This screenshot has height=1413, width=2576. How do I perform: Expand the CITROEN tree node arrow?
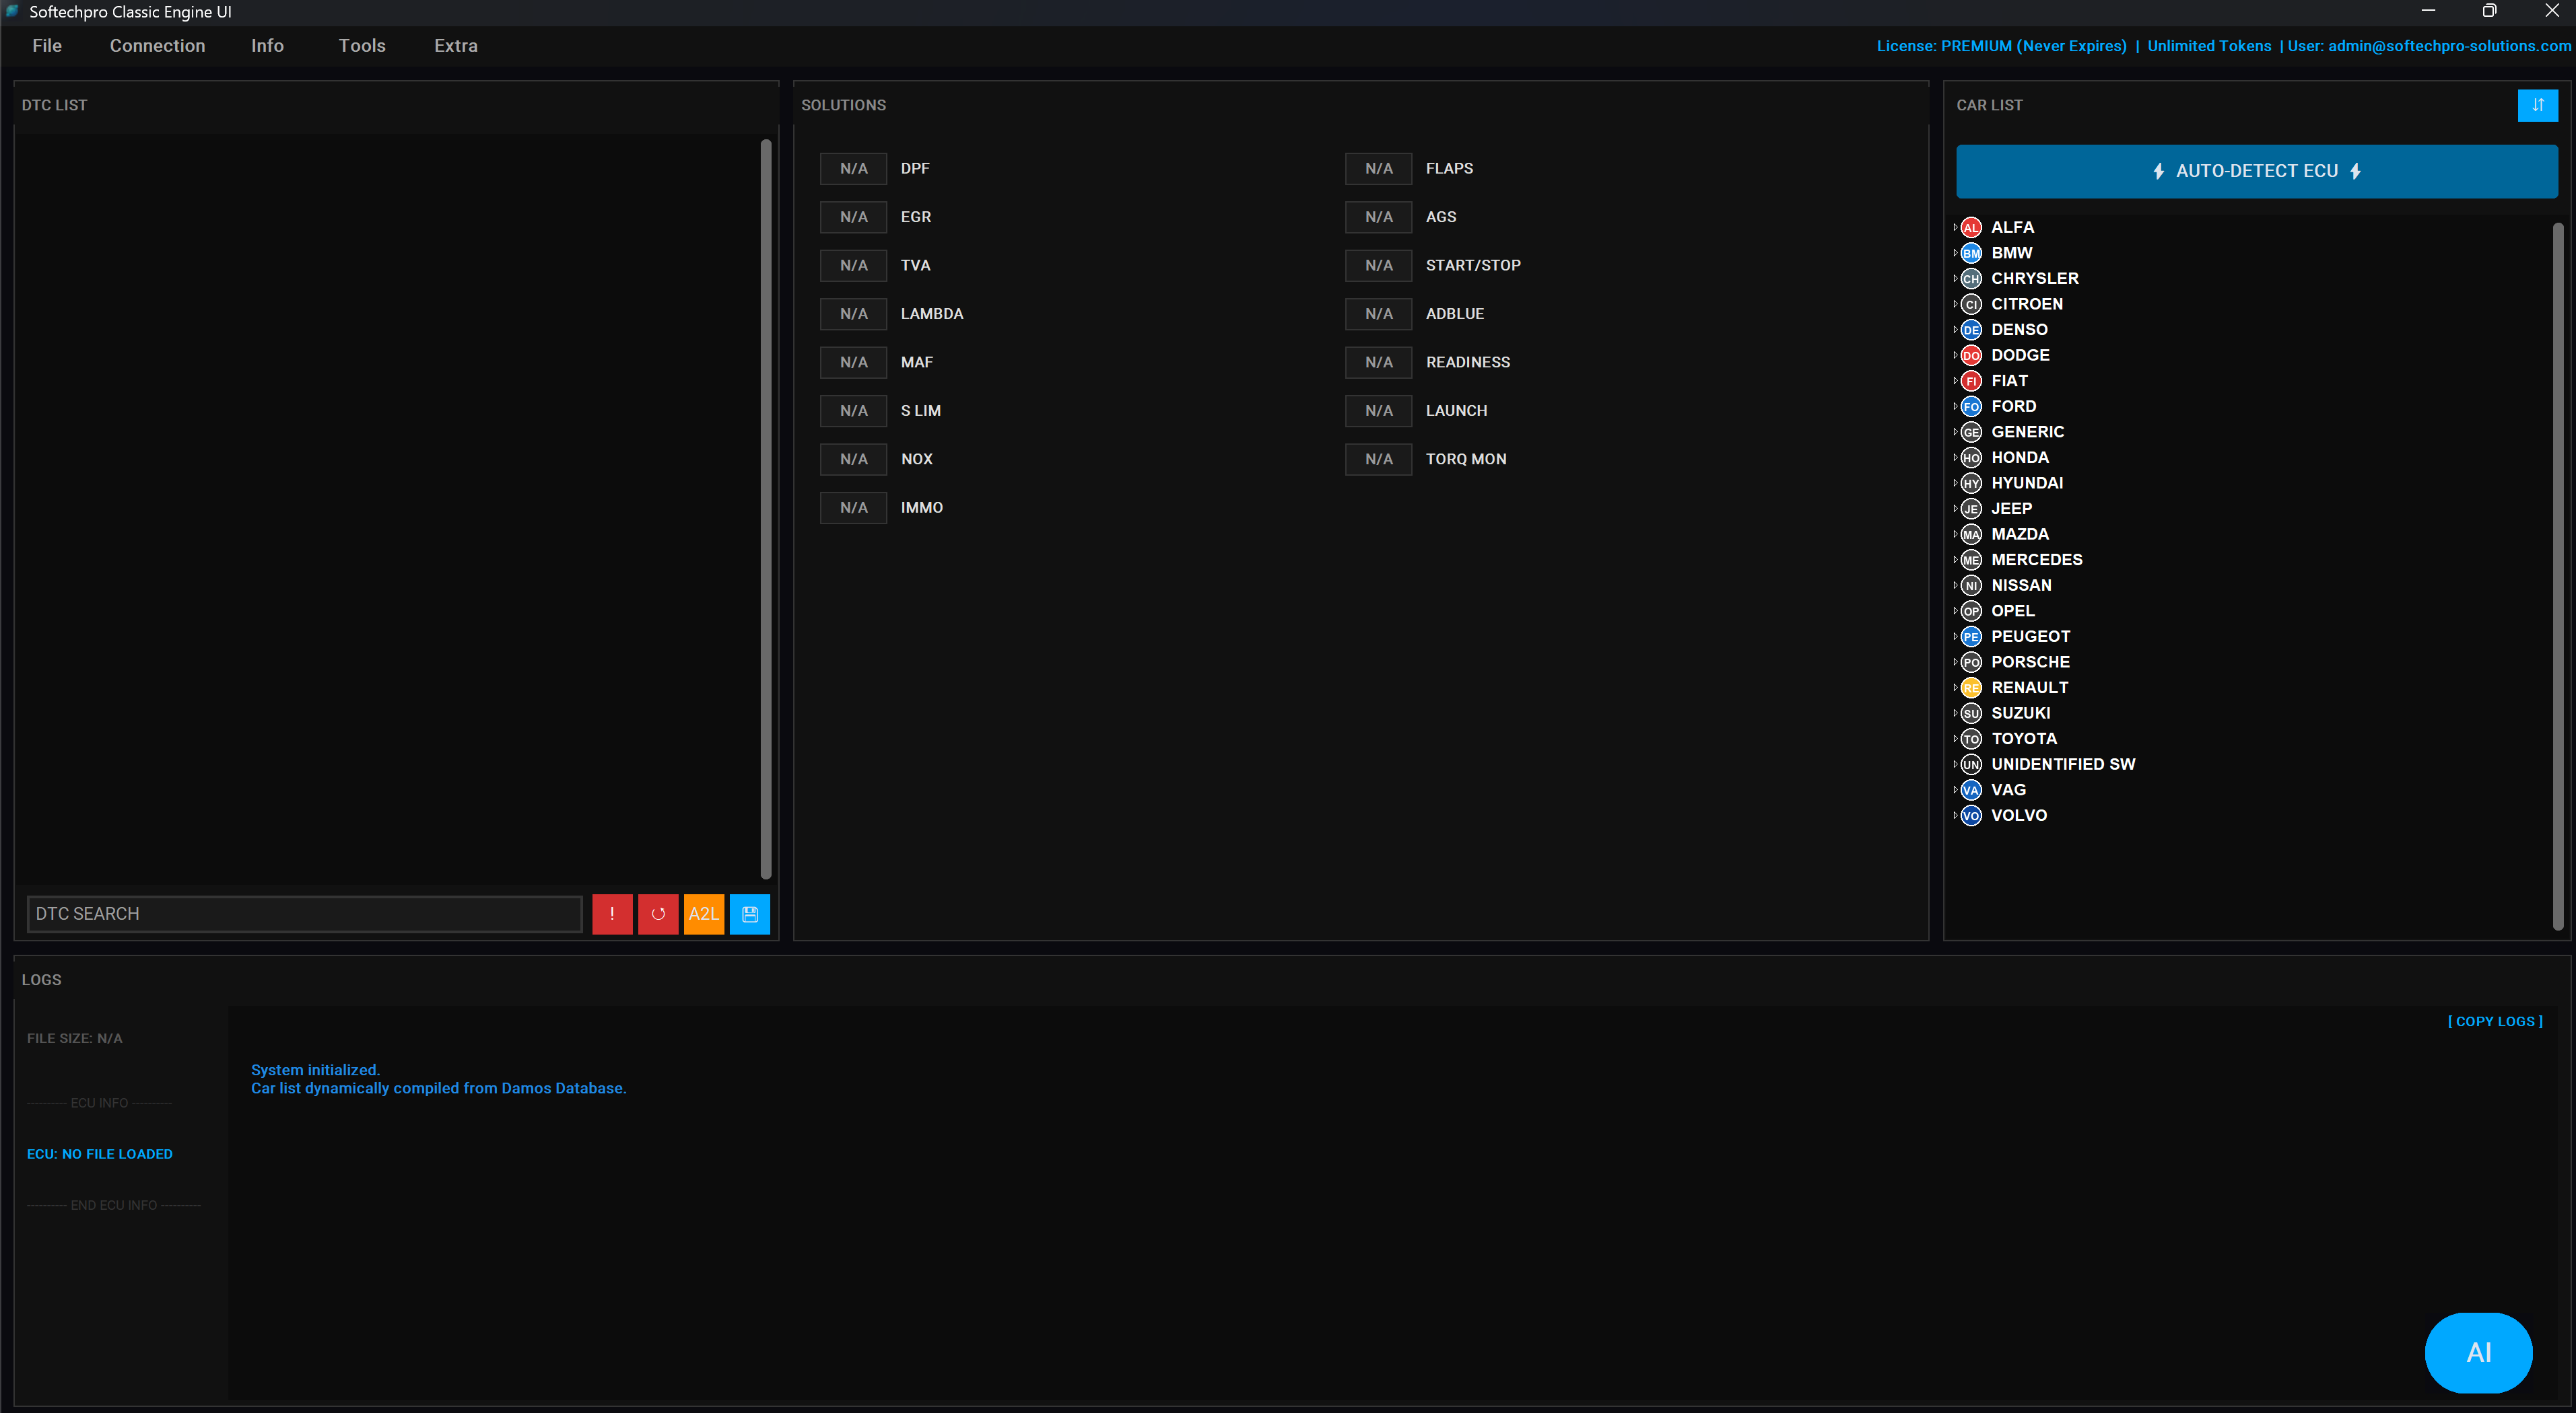[x=1955, y=303]
